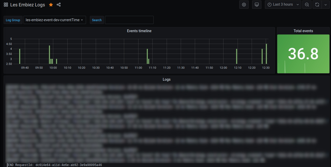This screenshot has height=167, width=331.
Task: Click the Search label
Action: point(97,20)
